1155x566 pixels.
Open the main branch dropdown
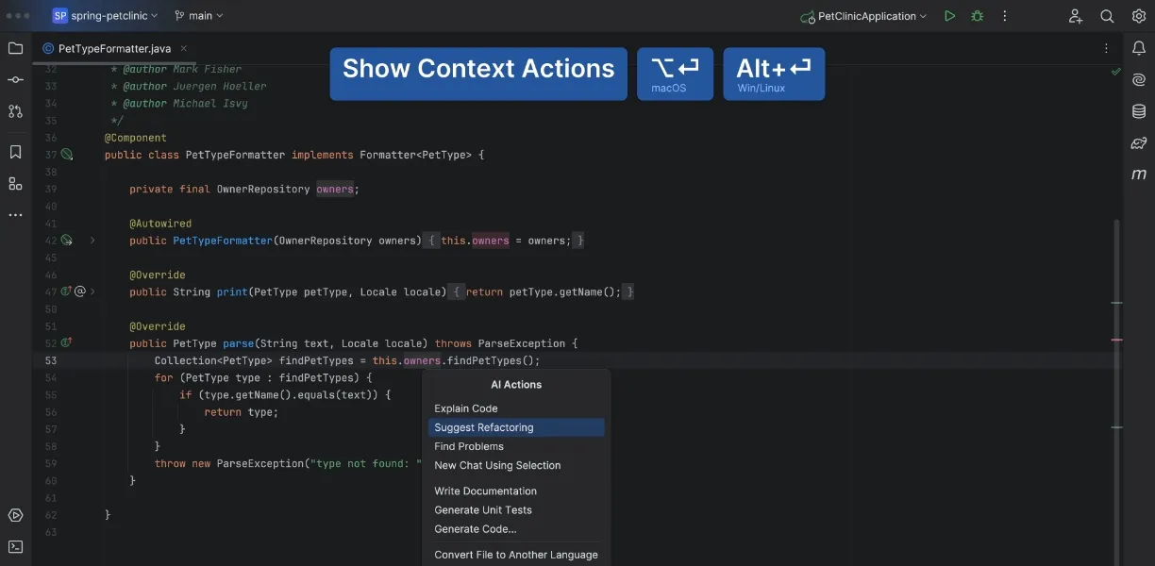point(199,16)
